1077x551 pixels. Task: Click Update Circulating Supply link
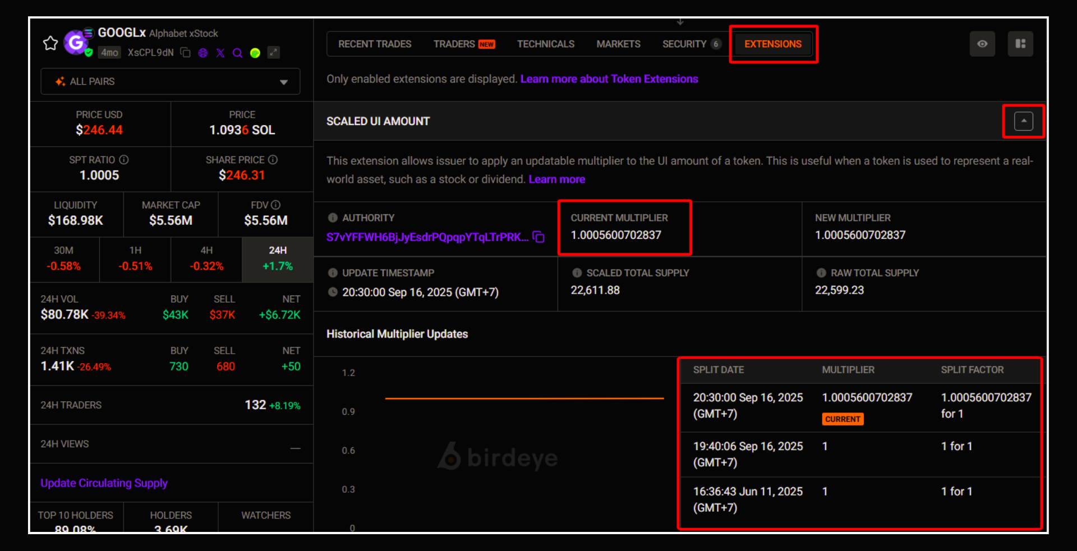coord(104,483)
